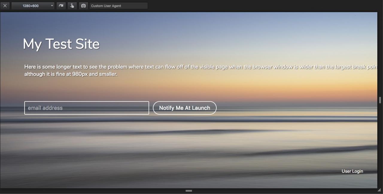
Task: Click the Notify Me At Launch button
Action: (x=185, y=108)
